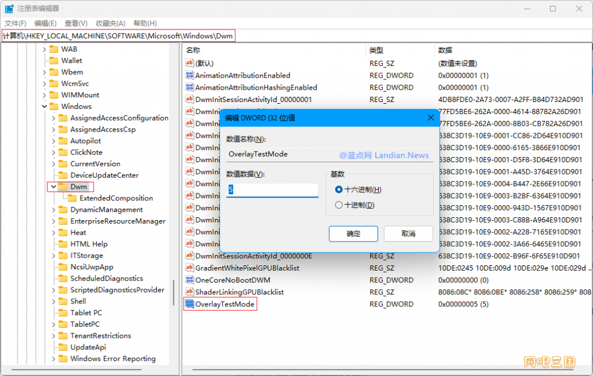The height and width of the screenshot is (376, 593).
Task: Select the ScheduledDiagnostics tree item
Action: (107, 279)
